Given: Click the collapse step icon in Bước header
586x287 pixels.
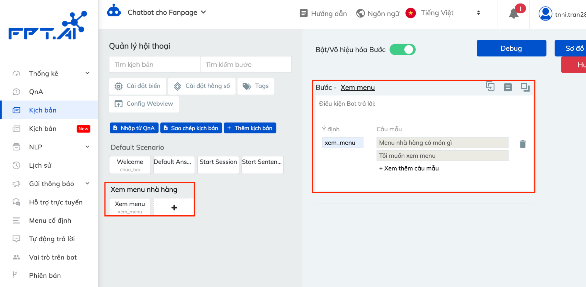Looking at the screenshot, I should click(508, 87).
